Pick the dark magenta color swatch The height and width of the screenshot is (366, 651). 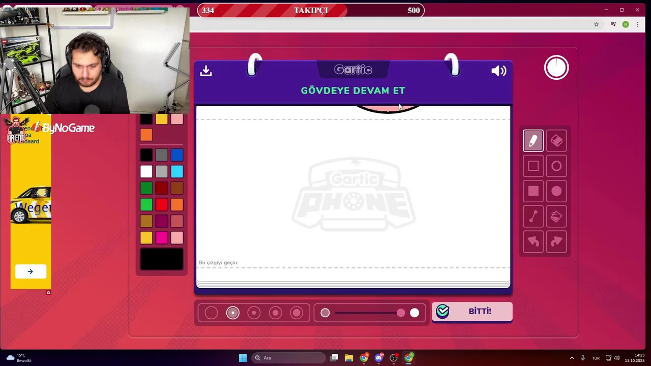coord(161,221)
